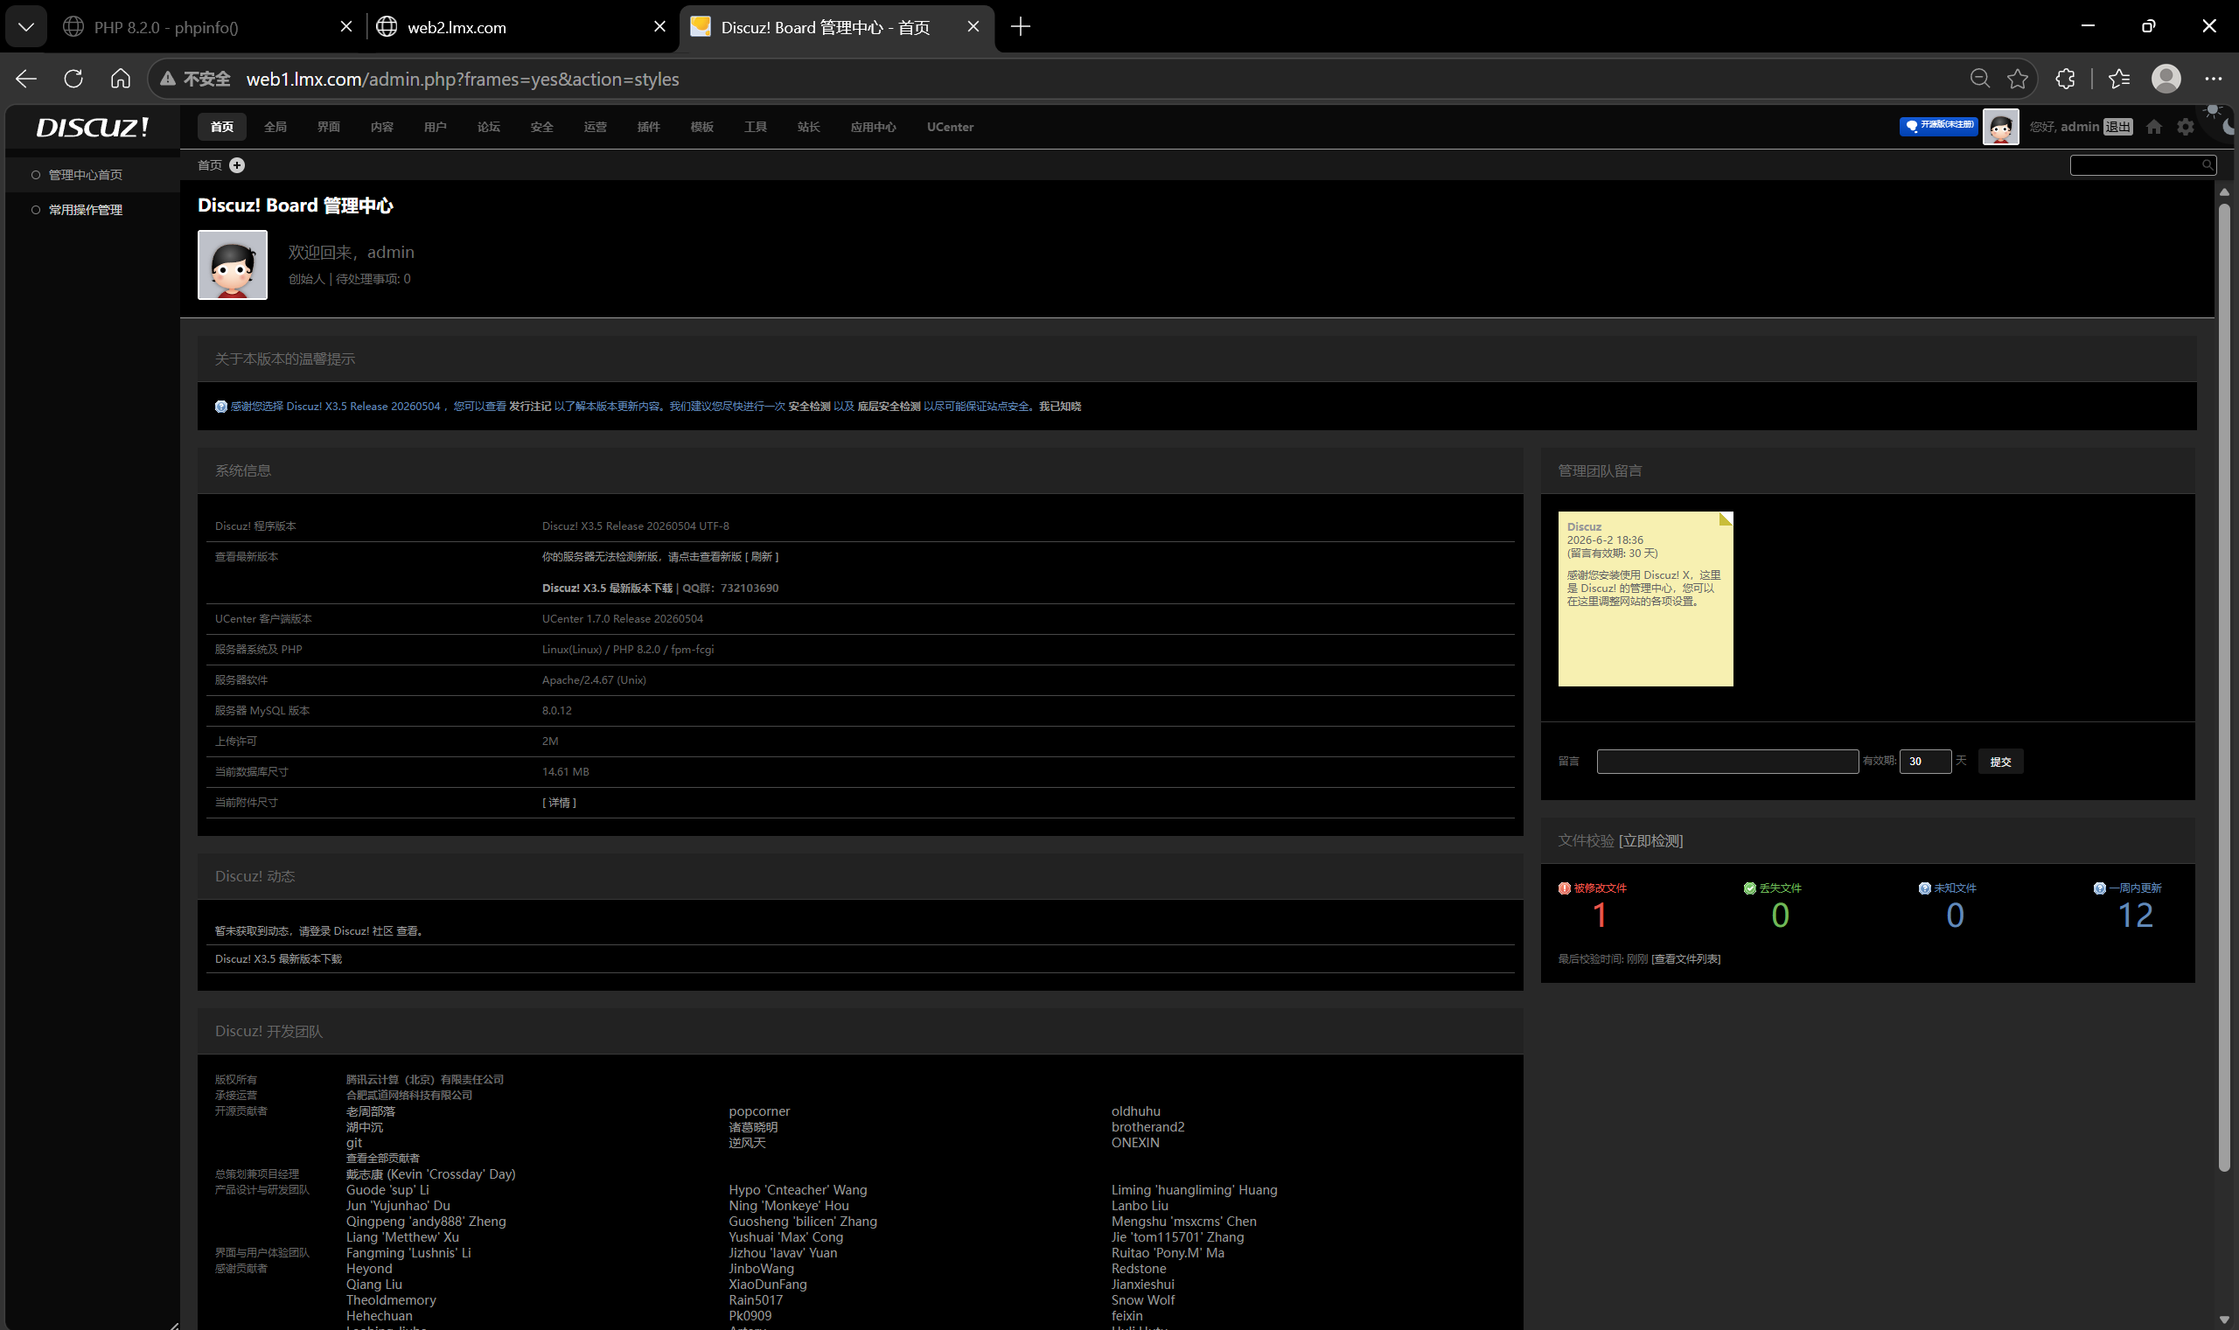The width and height of the screenshot is (2239, 1330).
Task: Reload the page with the refresh icon
Action: [73, 79]
